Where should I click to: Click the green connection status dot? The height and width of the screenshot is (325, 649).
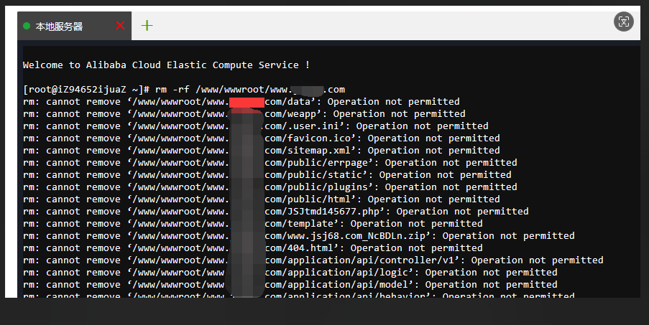[x=27, y=26]
